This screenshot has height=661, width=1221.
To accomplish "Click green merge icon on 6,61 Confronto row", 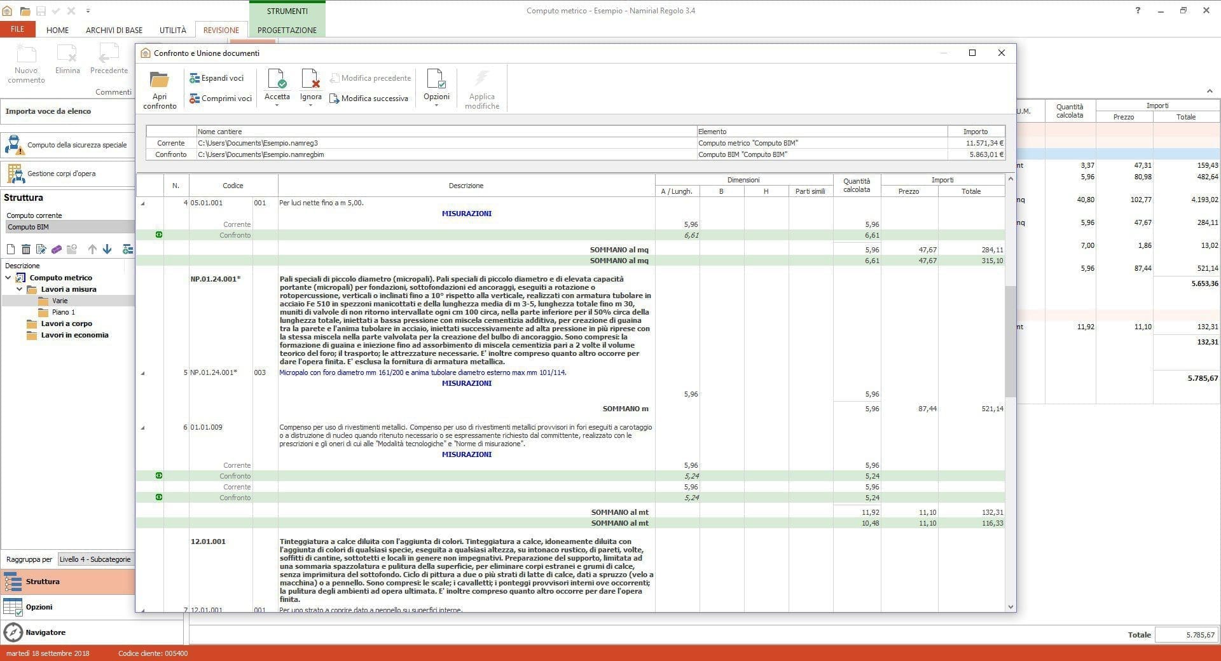I will coord(159,235).
